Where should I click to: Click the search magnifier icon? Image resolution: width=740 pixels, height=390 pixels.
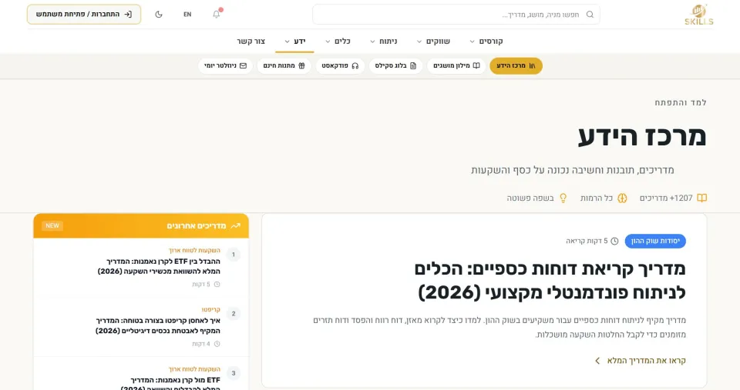click(590, 15)
